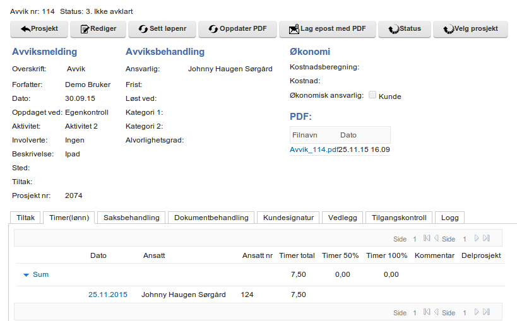Go to first page in top pager
This screenshot has width=517, height=321.
[427, 238]
